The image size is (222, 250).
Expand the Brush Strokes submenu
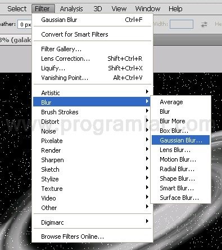(92, 112)
